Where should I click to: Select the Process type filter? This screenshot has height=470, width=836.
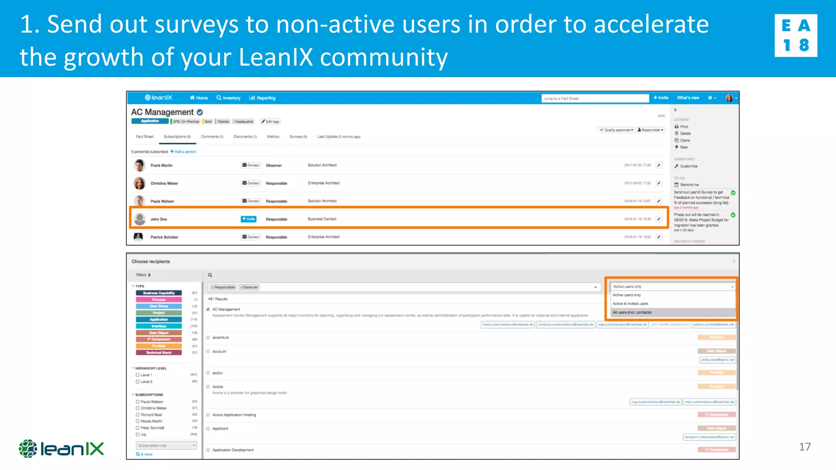159,299
